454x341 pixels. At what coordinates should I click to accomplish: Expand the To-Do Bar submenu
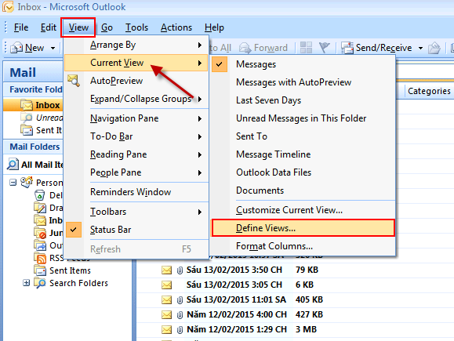(136, 136)
